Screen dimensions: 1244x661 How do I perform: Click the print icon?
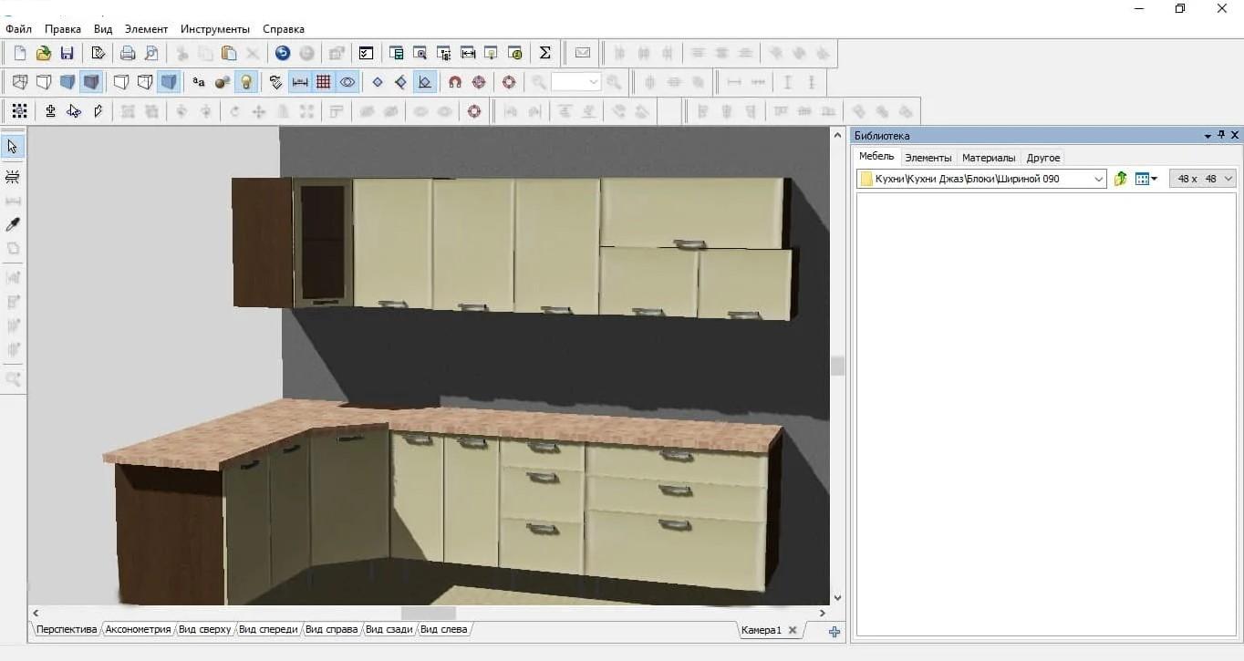click(x=128, y=53)
